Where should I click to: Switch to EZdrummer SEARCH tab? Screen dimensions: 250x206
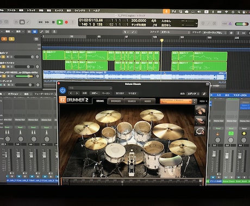tap(132, 101)
